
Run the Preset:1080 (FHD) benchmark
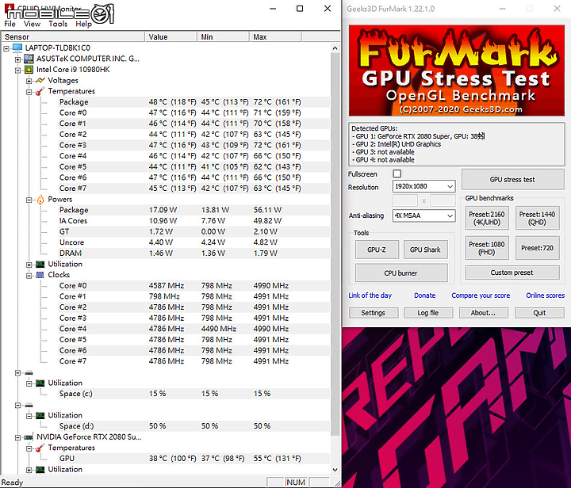tap(486, 248)
